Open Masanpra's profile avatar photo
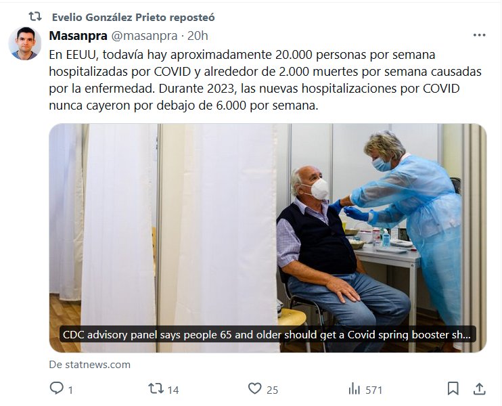502x406 pixels. (25, 44)
